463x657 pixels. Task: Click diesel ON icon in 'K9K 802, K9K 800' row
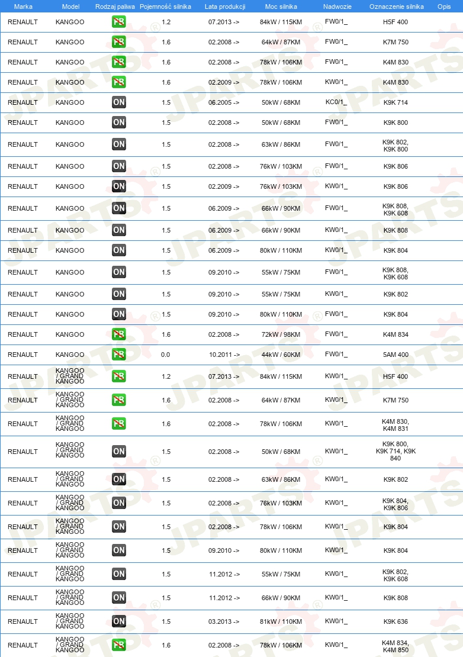pos(119,144)
